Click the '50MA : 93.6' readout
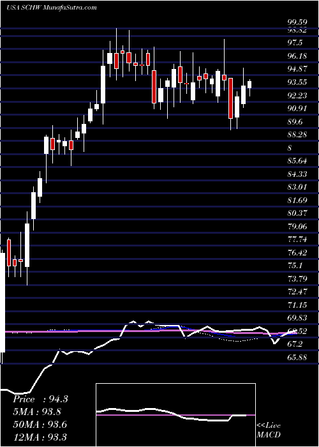 point(40,425)
